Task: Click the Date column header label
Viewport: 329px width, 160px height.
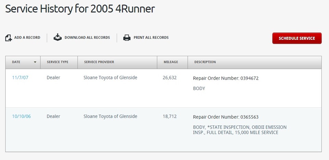Action: point(16,62)
